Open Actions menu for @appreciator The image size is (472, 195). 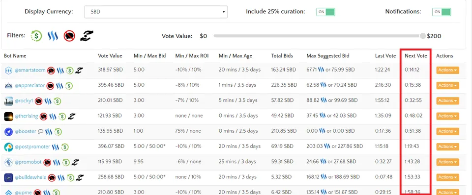tap(447, 85)
